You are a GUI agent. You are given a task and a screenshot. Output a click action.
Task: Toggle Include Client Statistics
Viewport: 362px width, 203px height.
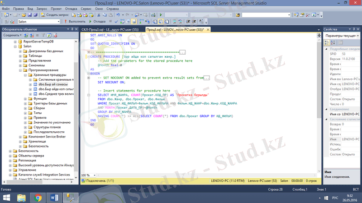(x=148, y=22)
